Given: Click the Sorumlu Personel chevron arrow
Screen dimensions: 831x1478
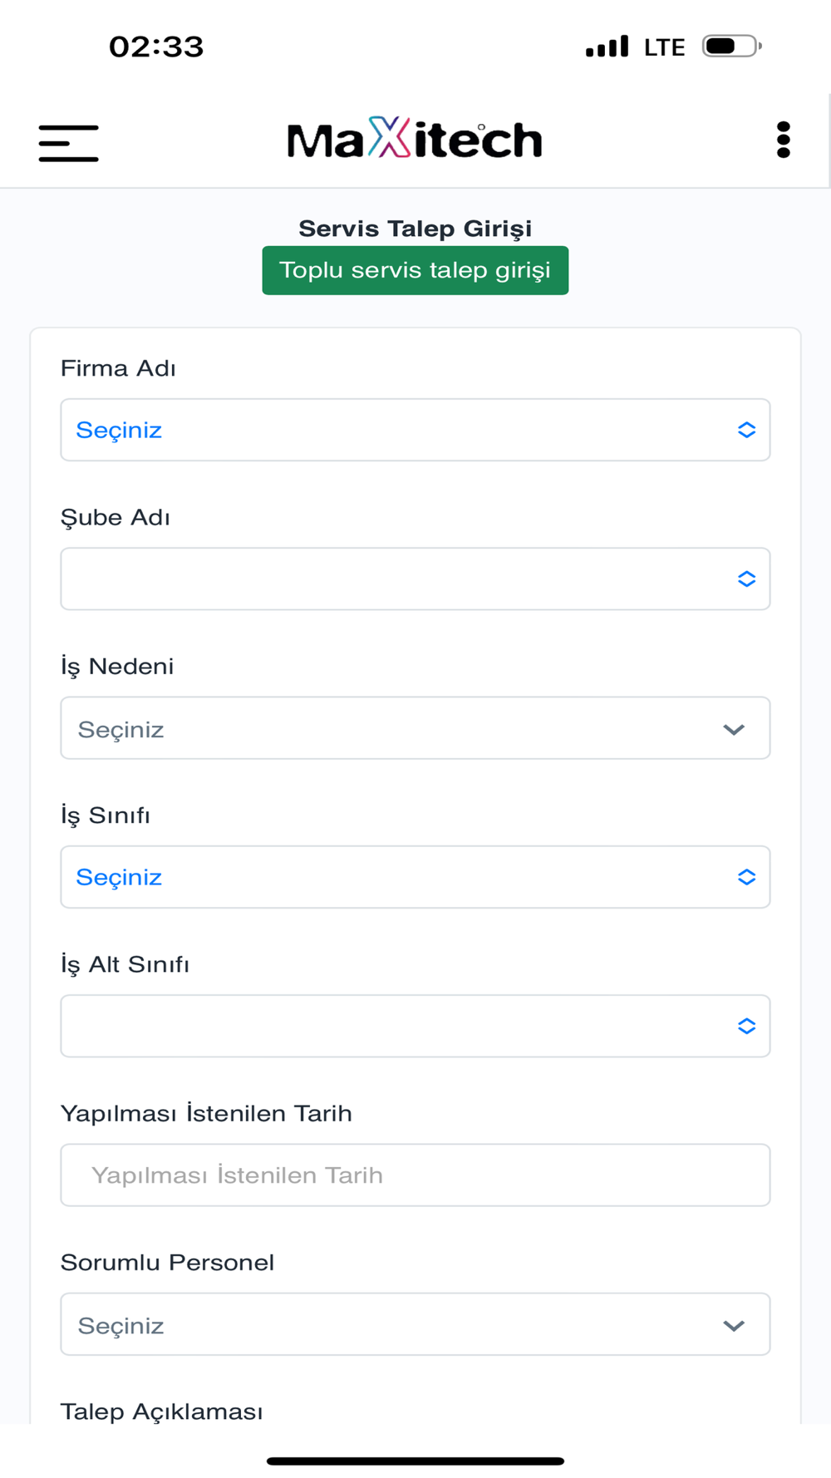Looking at the screenshot, I should tap(734, 1325).
